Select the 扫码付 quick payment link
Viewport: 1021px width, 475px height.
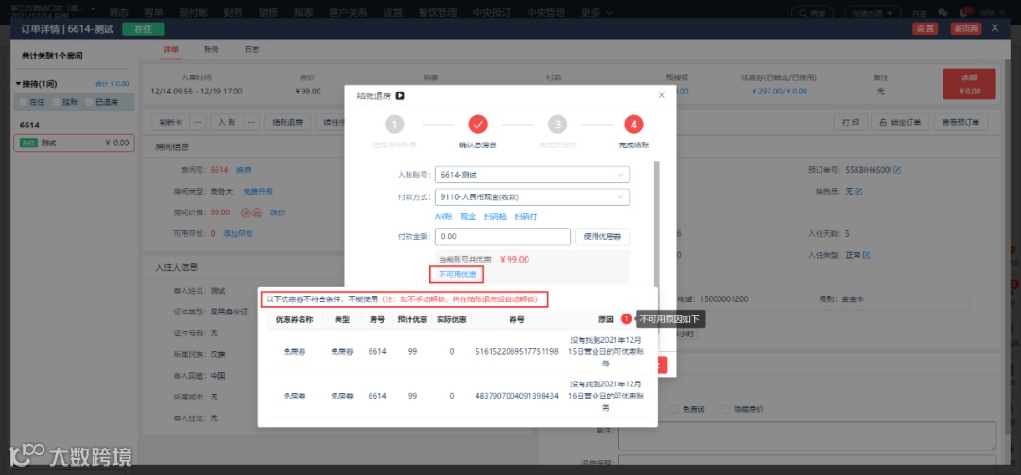[x=527, y=216]
